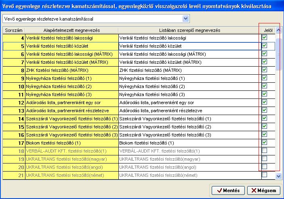Toggle checkbox for row 6 lakossági (MÁTRIX)
Screen dimensions: 284x199
[x=265, y=54]
